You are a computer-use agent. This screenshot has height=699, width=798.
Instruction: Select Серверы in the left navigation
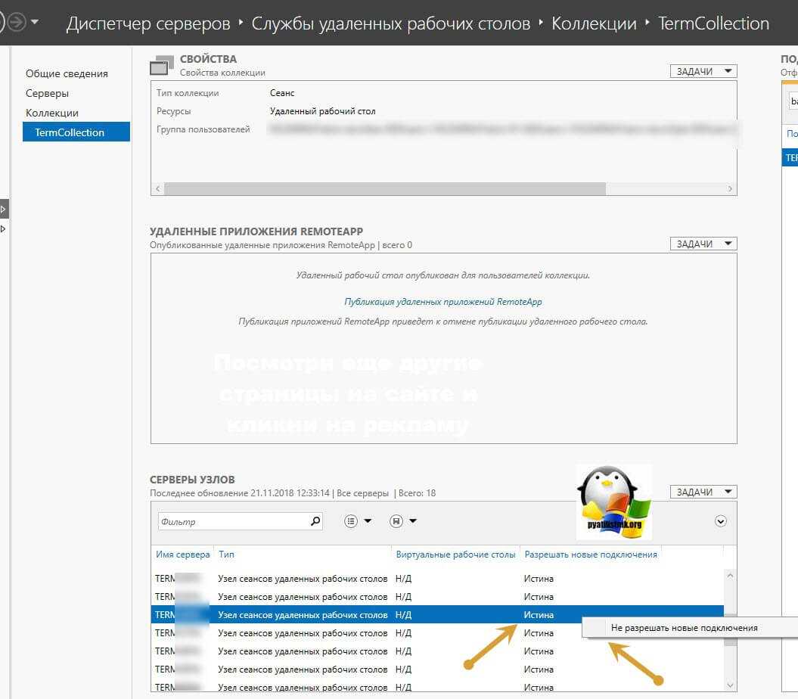[47, 93]
